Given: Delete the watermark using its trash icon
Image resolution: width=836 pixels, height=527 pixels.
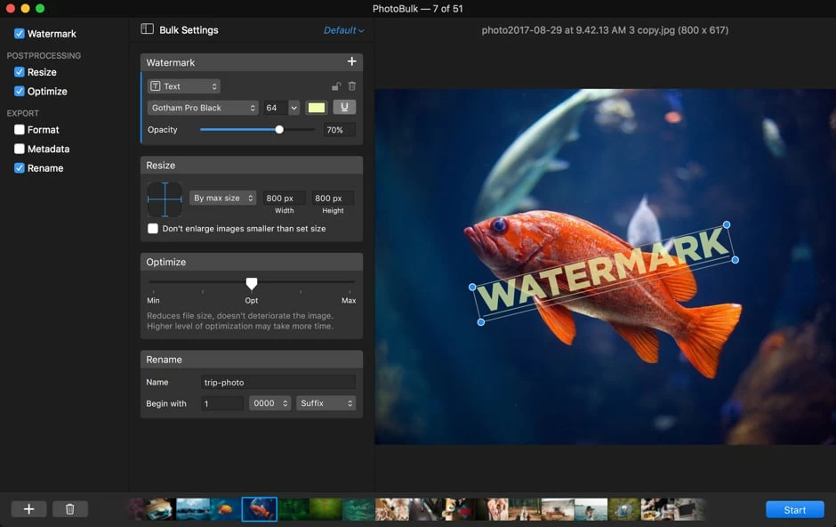Looking at the screenshot, I should click(x=351, y=86).
